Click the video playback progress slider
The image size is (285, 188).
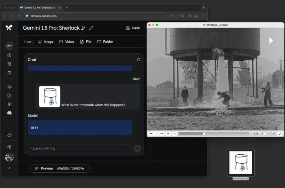click(x=214, y=134)
